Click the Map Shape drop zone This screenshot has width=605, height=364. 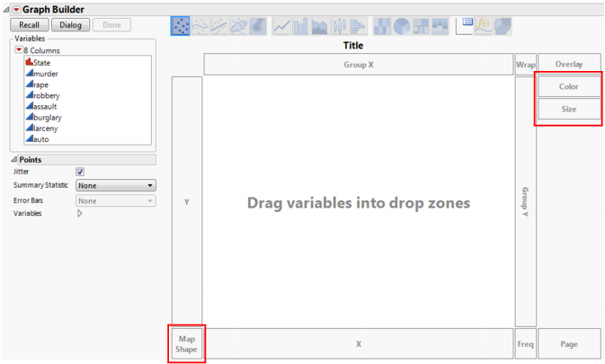187,344
